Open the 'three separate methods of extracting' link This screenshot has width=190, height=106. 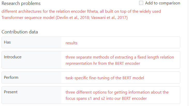(x=120, y=57)
